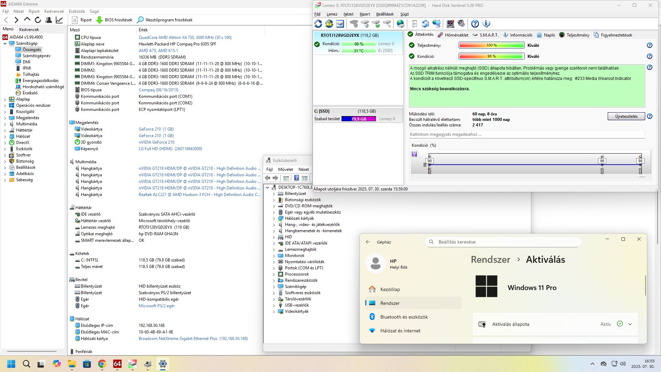Image resolution: width=661 pixels, height=372 pixels.
Task: Save the Kondíció graph with floppy icon
Action: pyautogui.click(x=414, y=154)
